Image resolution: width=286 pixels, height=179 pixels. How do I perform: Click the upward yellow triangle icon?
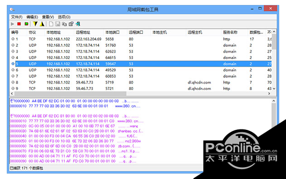click(x=42, y=24)
